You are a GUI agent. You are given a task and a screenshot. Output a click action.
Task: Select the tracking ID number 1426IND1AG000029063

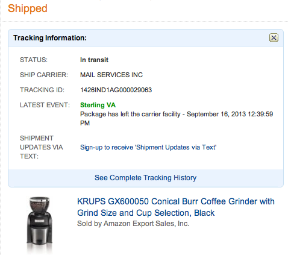pyautogui.click(x=116, y=90)
